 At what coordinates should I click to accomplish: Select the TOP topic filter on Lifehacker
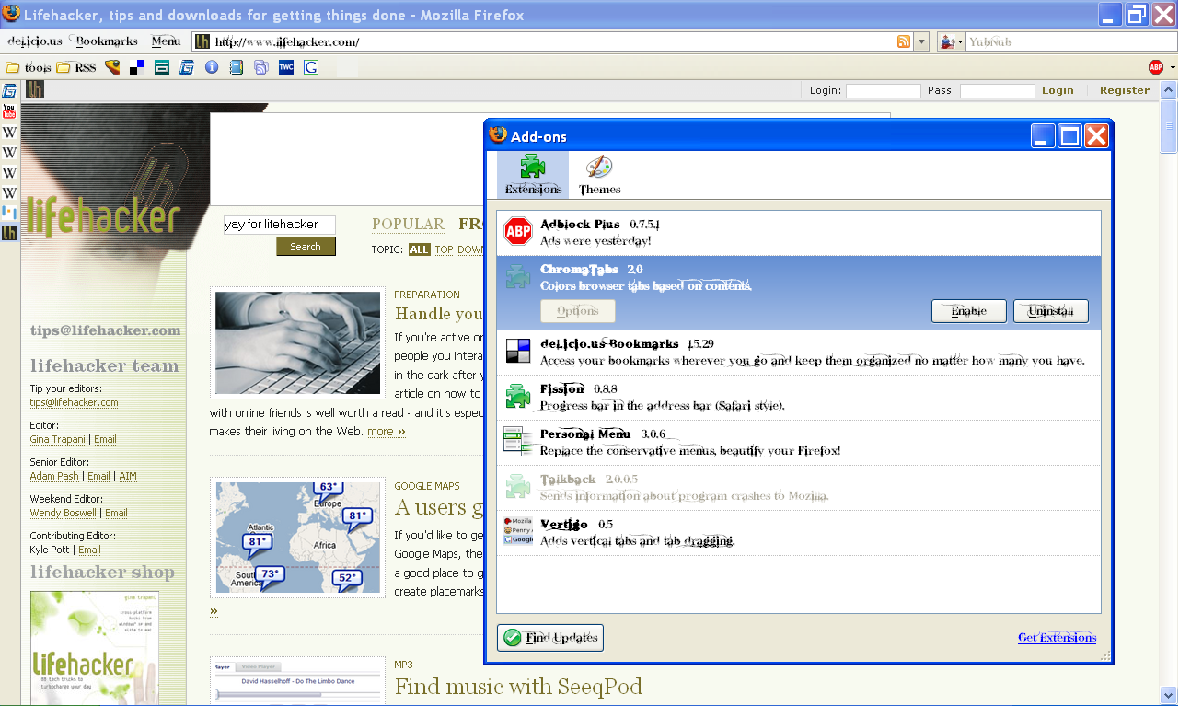(445, 249)
